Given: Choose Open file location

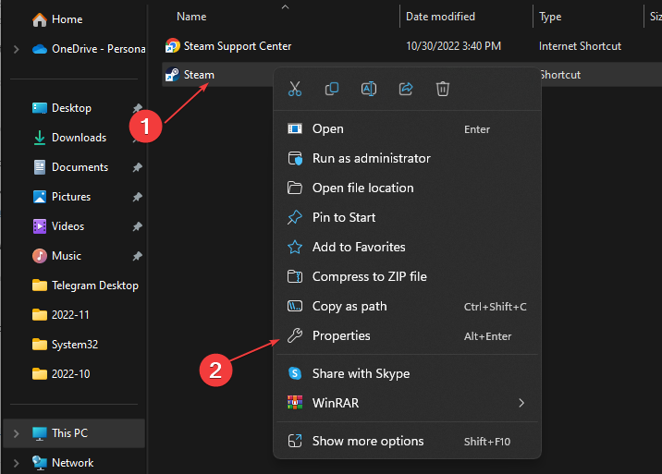Looking at the screenshot, I should (x=408, y=188).
